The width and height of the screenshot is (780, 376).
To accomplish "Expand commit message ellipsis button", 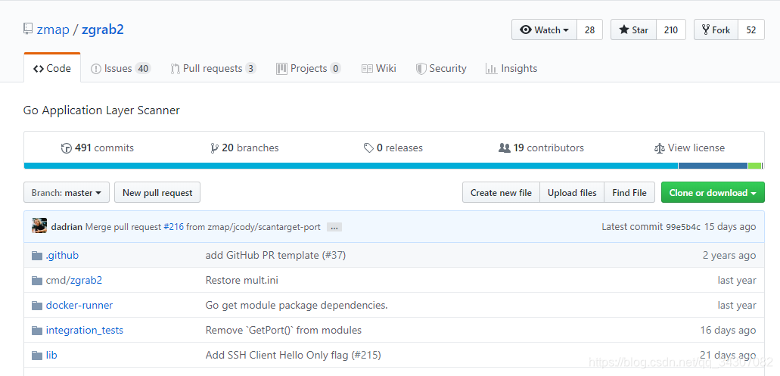I will [x=334, y=227].
